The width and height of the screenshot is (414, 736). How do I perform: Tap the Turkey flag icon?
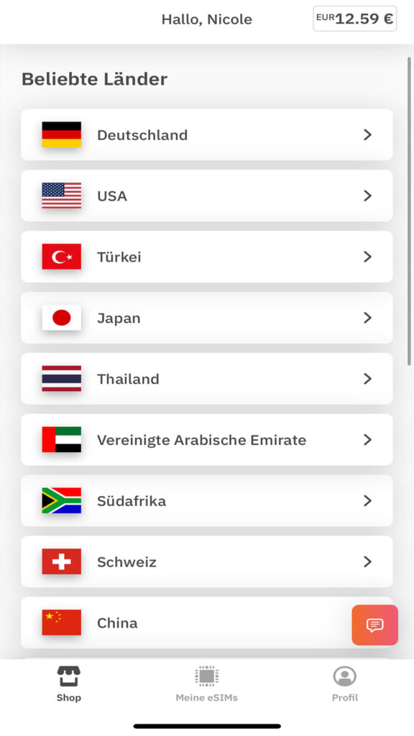[62, 257]
